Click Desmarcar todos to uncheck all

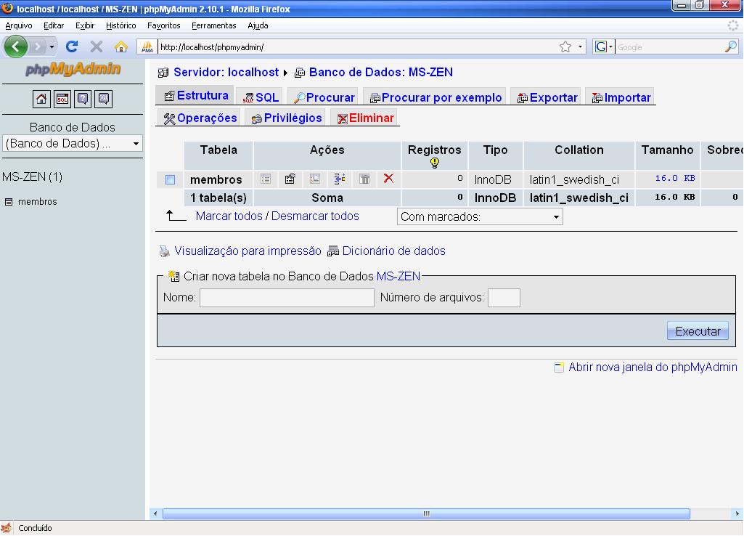pyautogui.click(x=314, y=216)
